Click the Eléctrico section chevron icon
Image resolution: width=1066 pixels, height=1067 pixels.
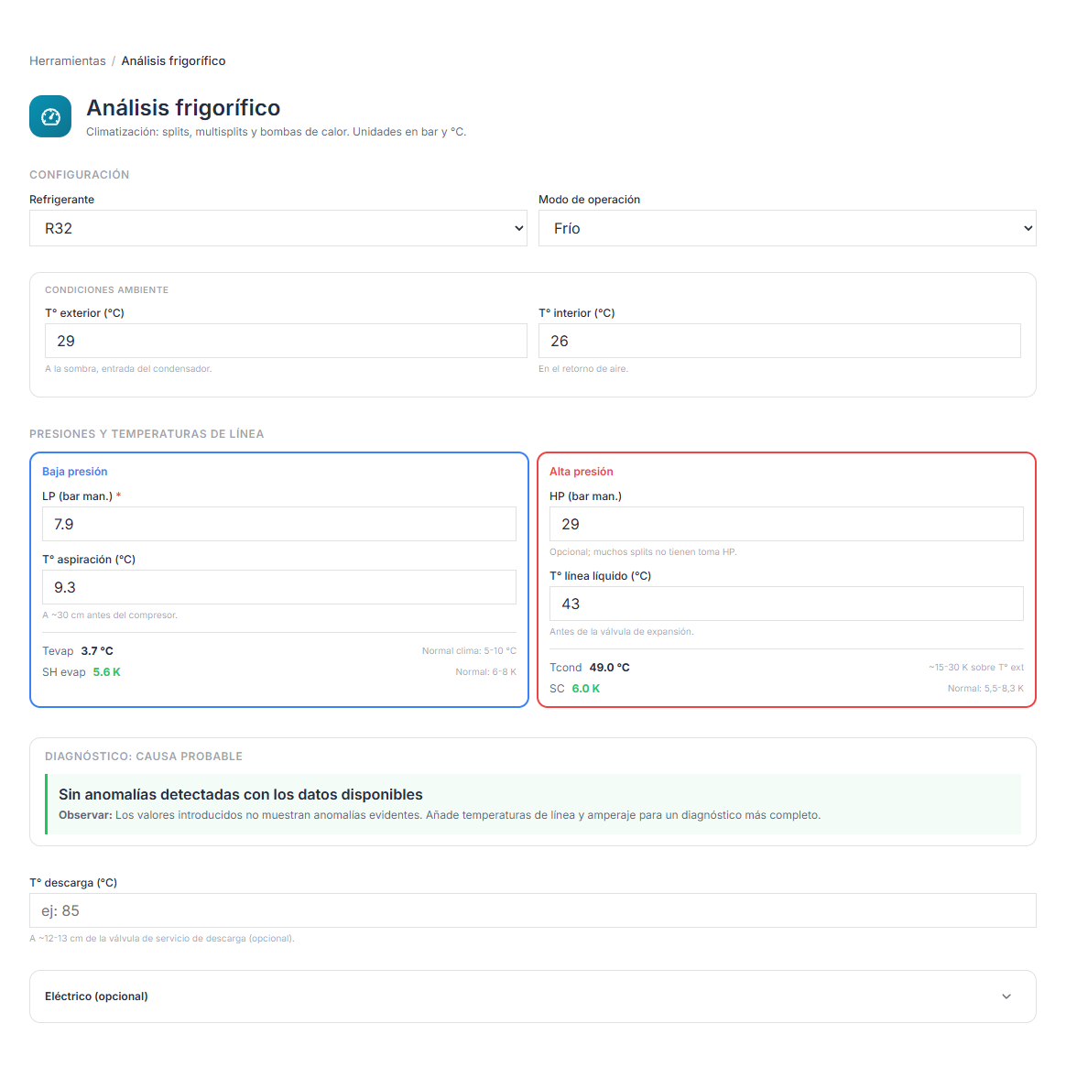1006,996
